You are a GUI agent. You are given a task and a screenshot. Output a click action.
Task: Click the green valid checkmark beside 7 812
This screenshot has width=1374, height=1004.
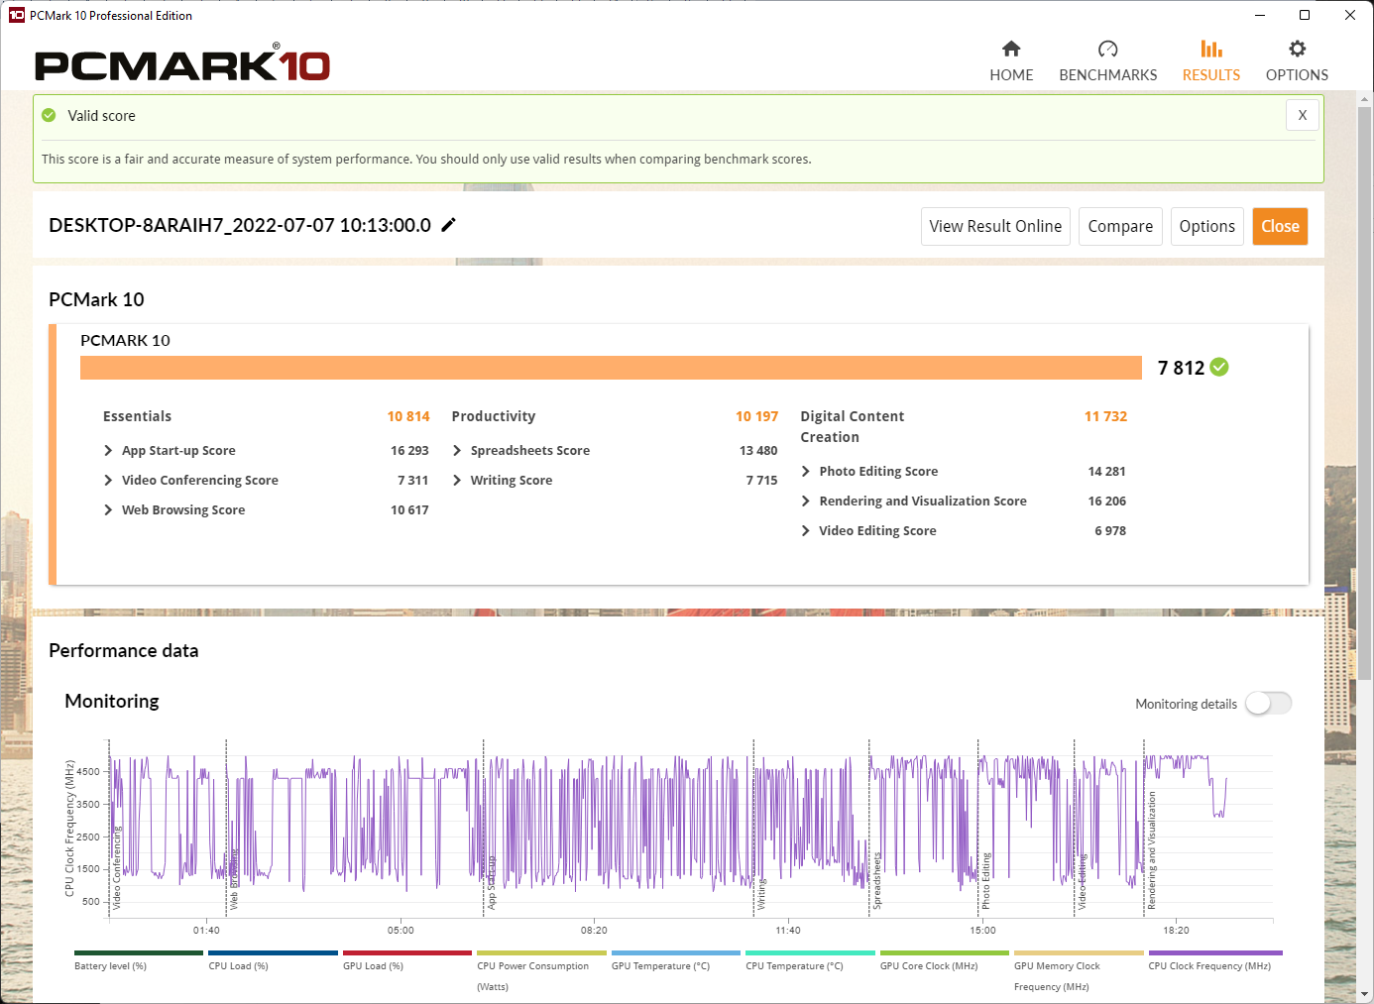[1219, 368]
